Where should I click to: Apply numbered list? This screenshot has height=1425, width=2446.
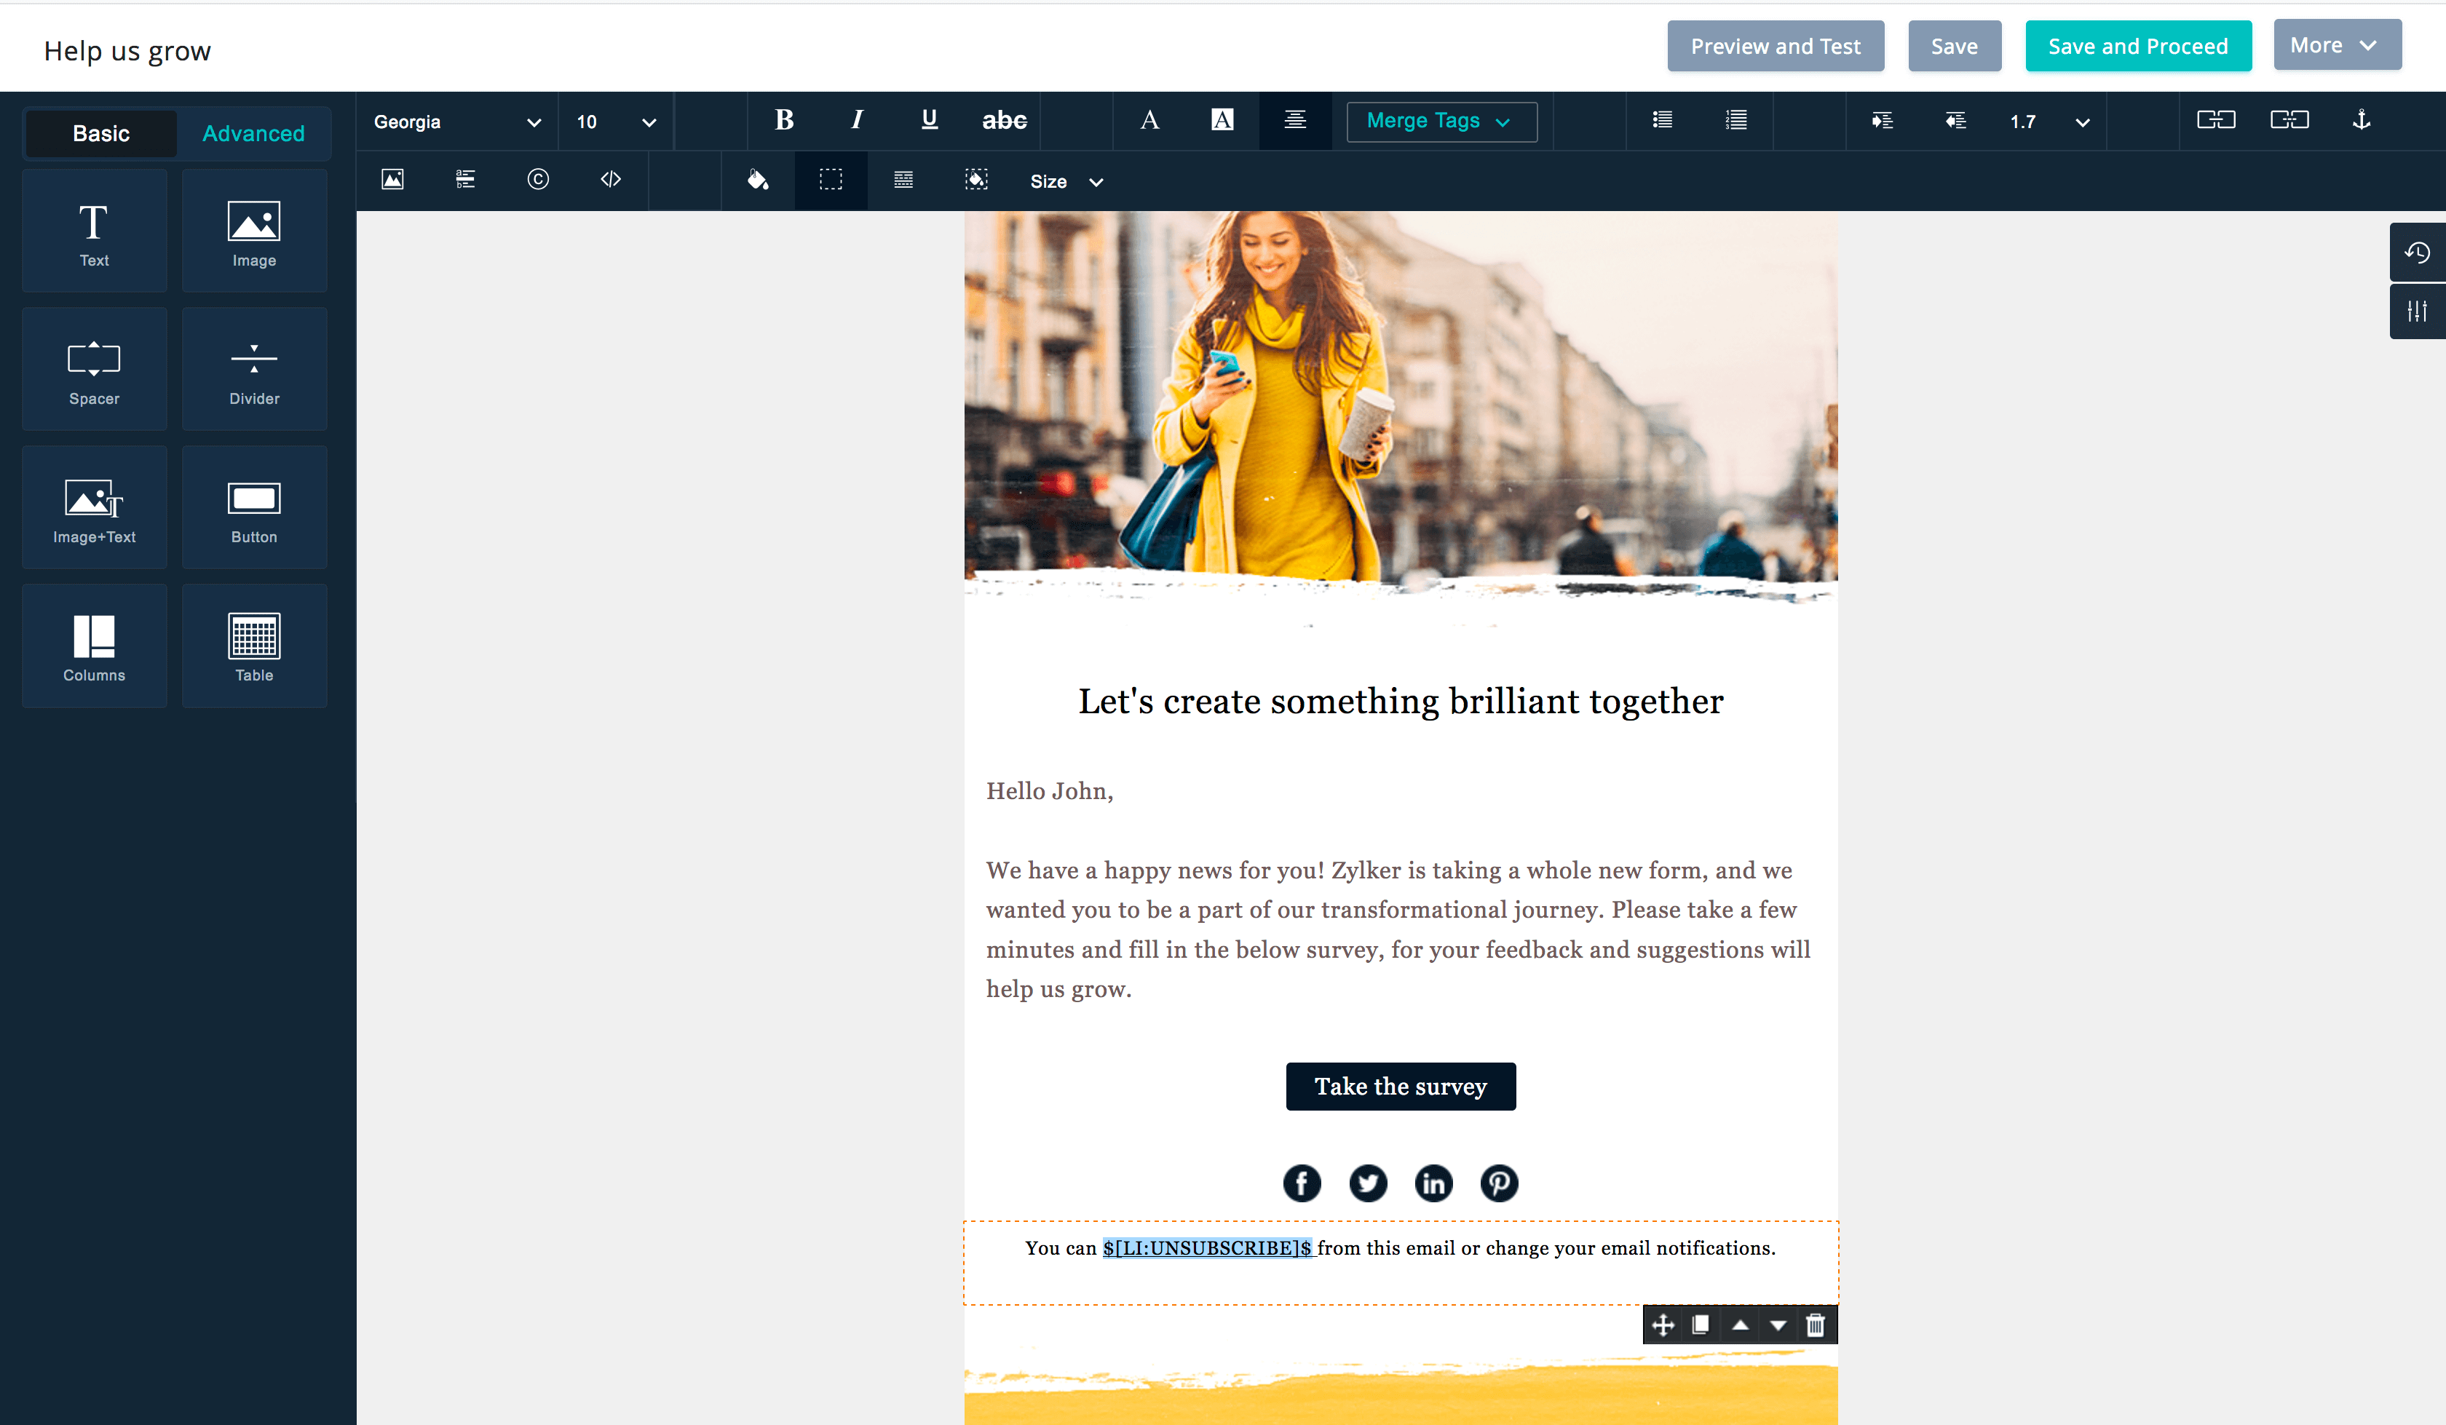pyautogui.click(x=1735, y=120)
